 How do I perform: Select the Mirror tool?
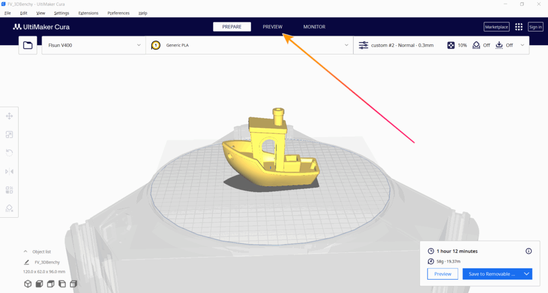point(10,171)
